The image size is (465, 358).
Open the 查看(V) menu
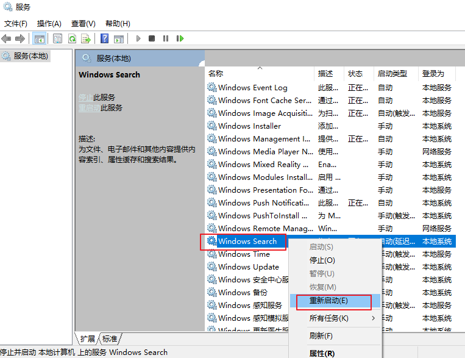pyautogui.click(x=83, y=23)
